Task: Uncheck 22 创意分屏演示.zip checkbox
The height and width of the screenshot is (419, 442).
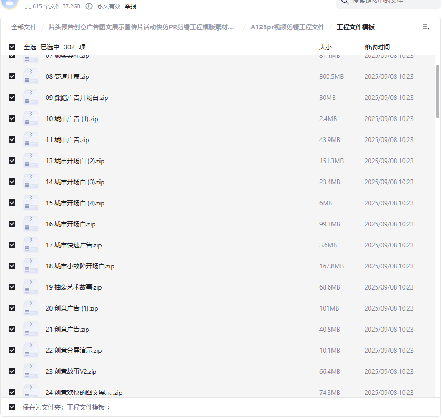Action: pos(12,350)
